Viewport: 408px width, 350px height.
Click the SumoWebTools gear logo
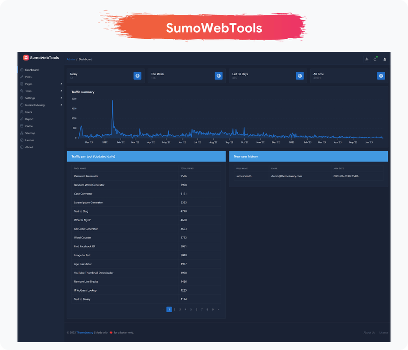[x=26, y=57]
